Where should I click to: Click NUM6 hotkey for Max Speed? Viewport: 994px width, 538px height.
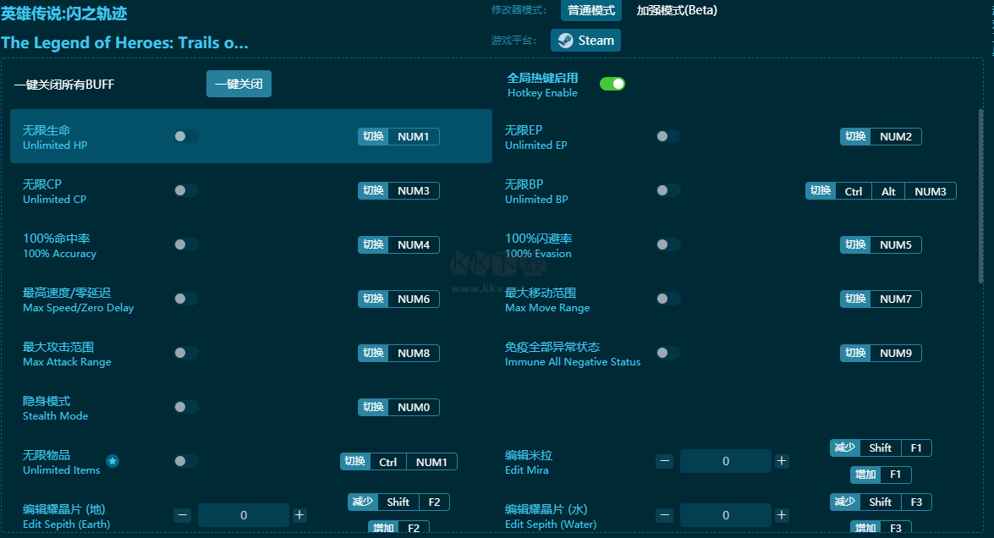coord(398,299)
